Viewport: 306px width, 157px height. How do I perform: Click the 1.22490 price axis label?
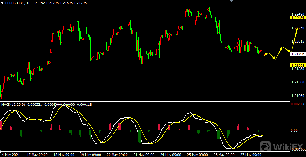pos(297,14)
